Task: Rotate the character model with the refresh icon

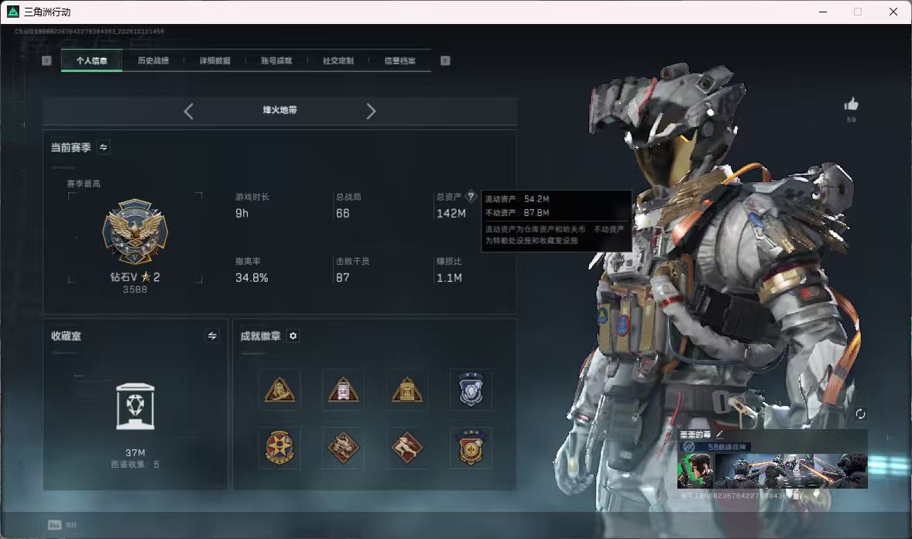Action: coord(860,414)
